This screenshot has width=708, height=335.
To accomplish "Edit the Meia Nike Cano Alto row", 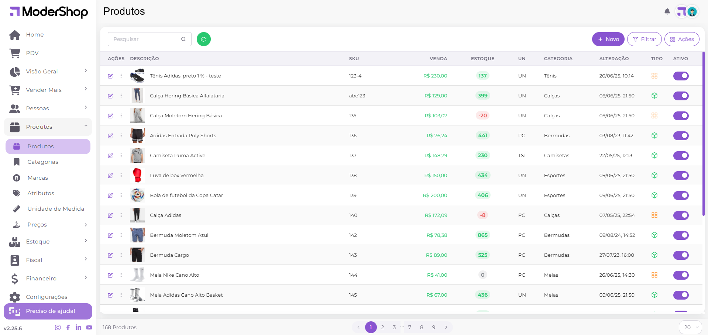I will click(110, 275).
